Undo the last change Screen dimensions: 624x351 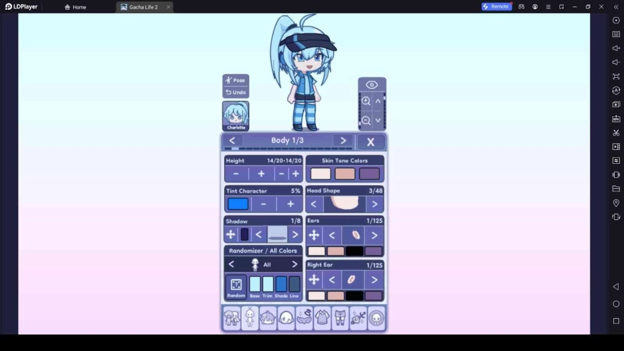(236, 93)
